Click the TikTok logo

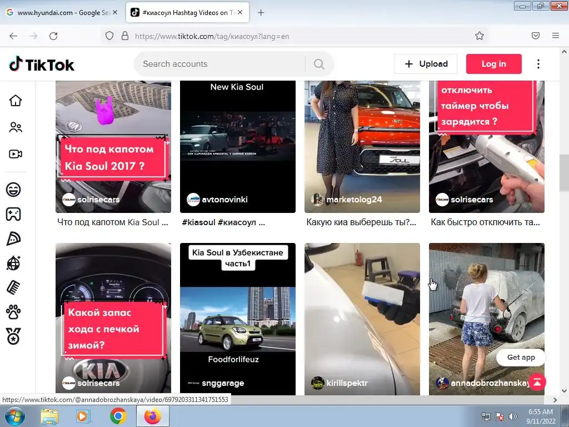42,64
